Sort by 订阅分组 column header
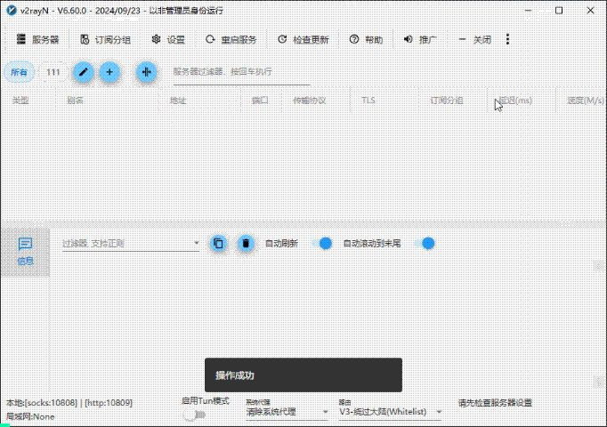This screenshot has height=427, width=607. 452,101
